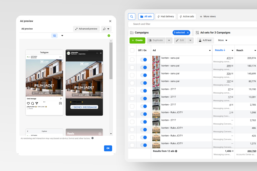Click the magnifier search icon button
This screenshot has width=257, height=171.
(132, 17)
